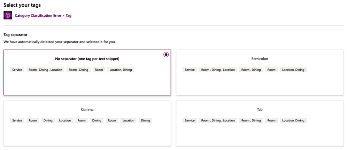Click 'Room , Dining , Location' tag in Semicolon card
347x150 pixels.
tap(218, 70)
